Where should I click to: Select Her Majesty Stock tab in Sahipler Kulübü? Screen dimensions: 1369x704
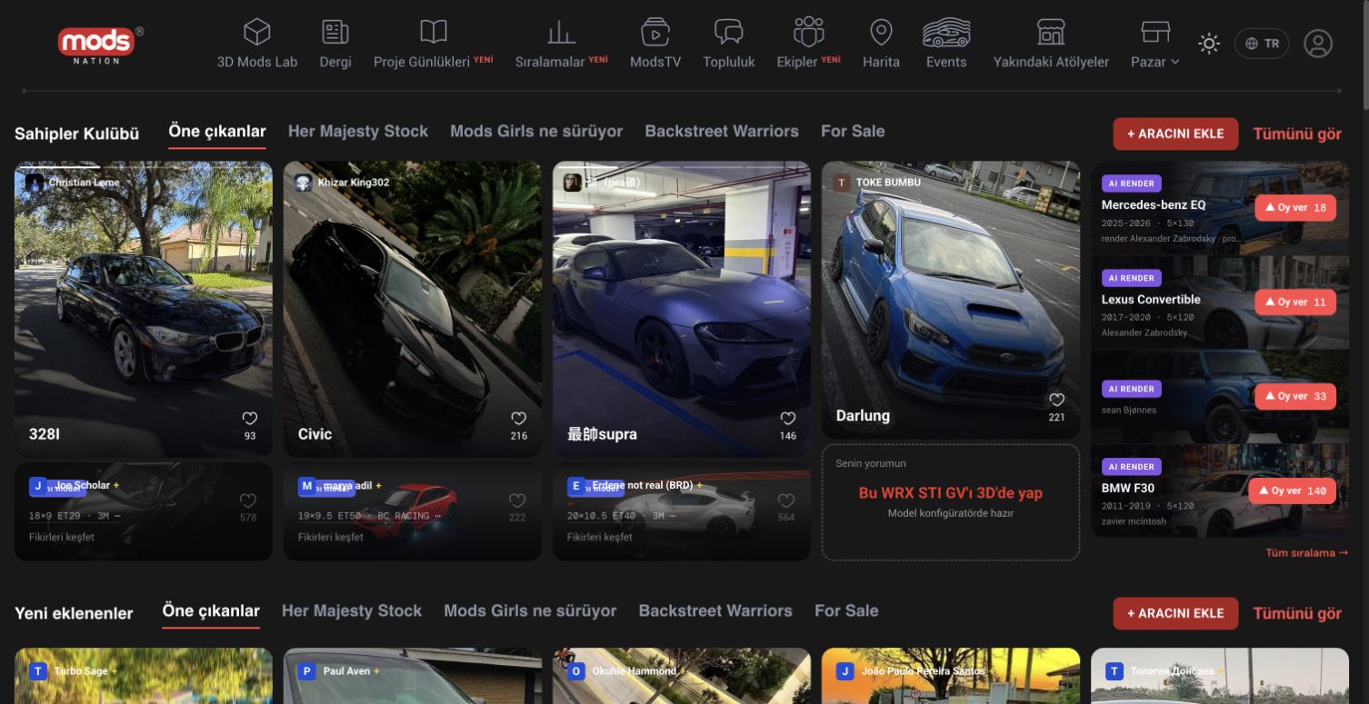(x=358, y=132)
